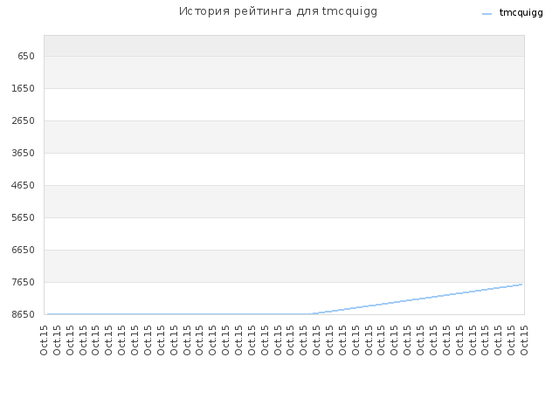Click the first Oct.15 x-axis label

44,340
